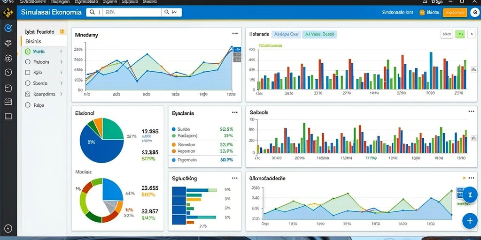The width and height of the screenshot is (481, 240).
Task: Select the Bisinis sidebar section
Action: click(44, 41)
